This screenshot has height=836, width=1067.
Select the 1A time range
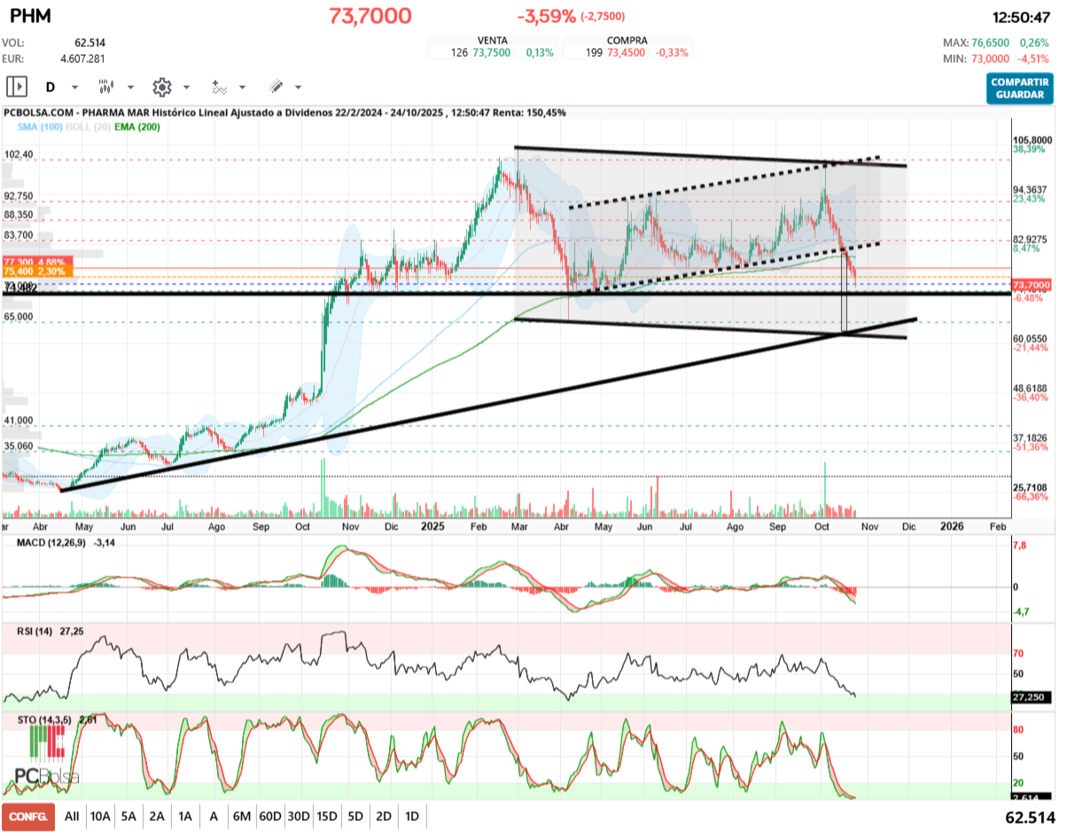point(185,816)
